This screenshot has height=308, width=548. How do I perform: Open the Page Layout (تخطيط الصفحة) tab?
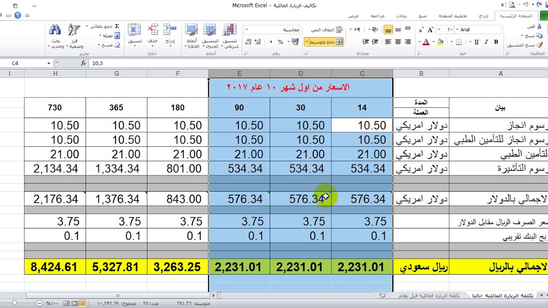(453, 16)
